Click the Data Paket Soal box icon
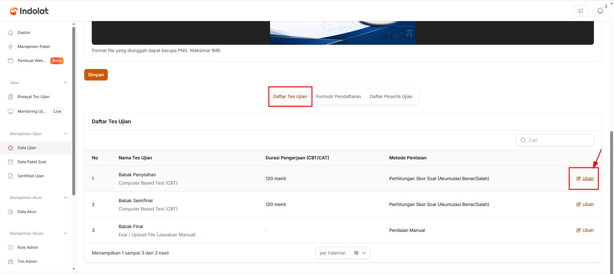This screenshot has height=274, width=614. [x=11, y=162]
